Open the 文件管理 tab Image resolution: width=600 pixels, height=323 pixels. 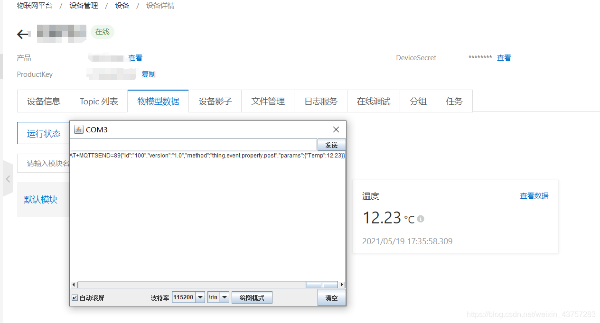tap(268, 101)
